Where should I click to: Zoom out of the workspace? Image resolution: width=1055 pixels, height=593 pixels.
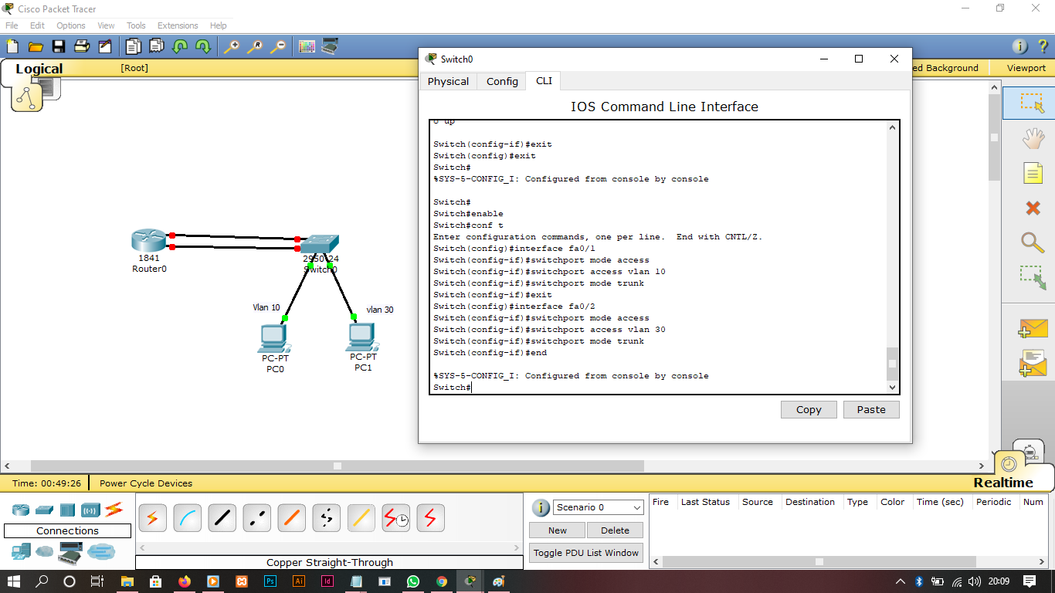point(277,46)
